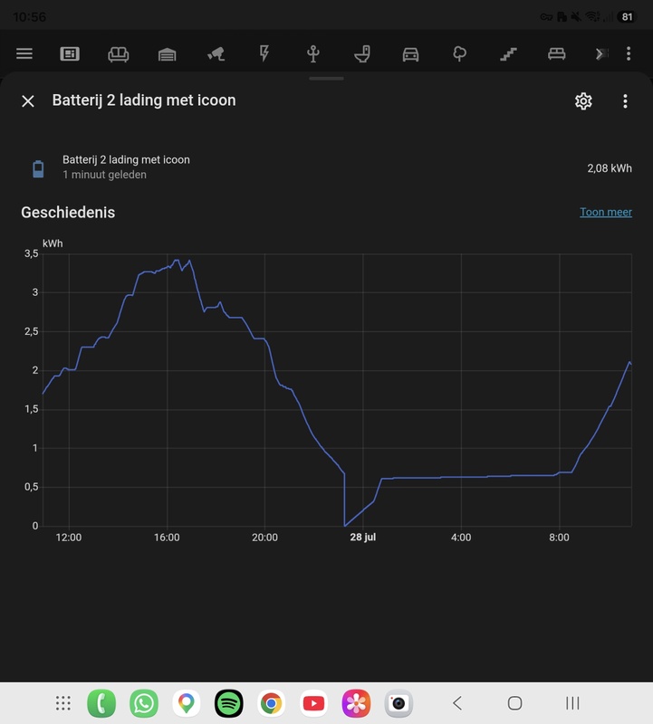This screenshot has width=653, height=724.
Task: Launch Google Maps from the taskbar
Action: tap(187, 703)
